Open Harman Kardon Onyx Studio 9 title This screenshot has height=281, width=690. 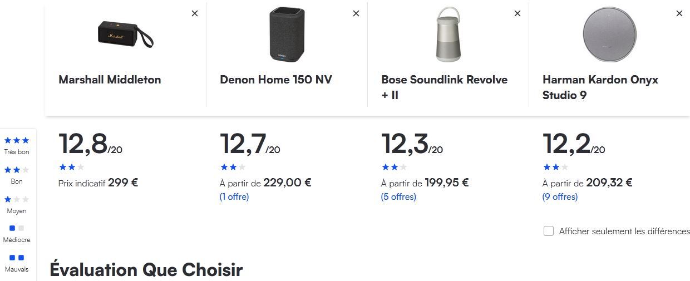pyautogui.click(x=600, y=87)
